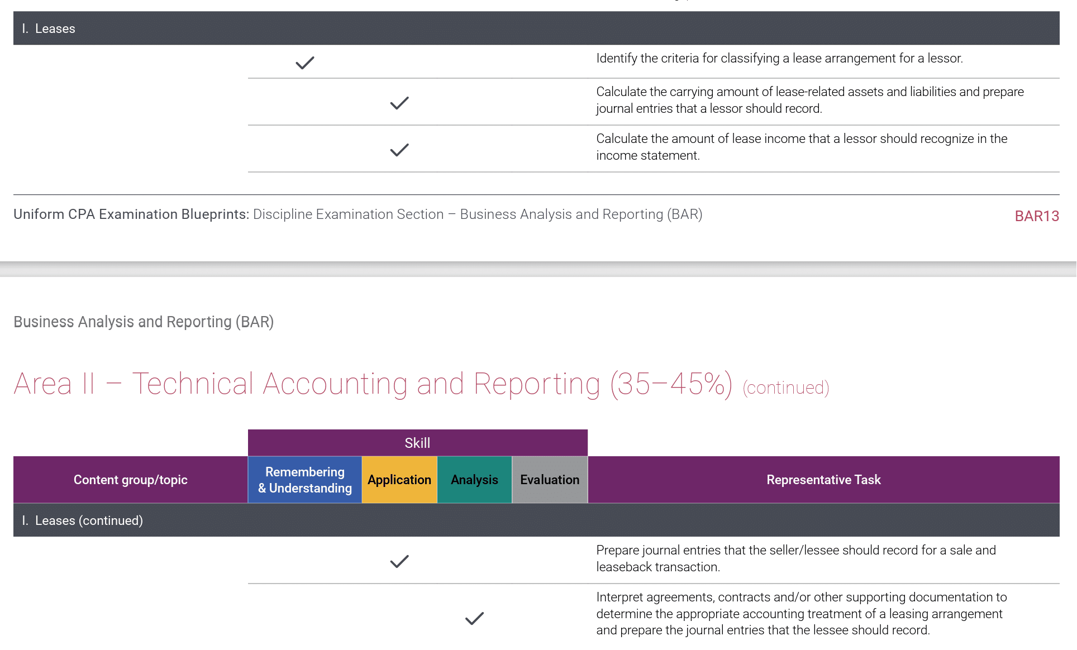
Task: Click the 'I. Leases (continued)' section bar
Action: tap(536, 520)
